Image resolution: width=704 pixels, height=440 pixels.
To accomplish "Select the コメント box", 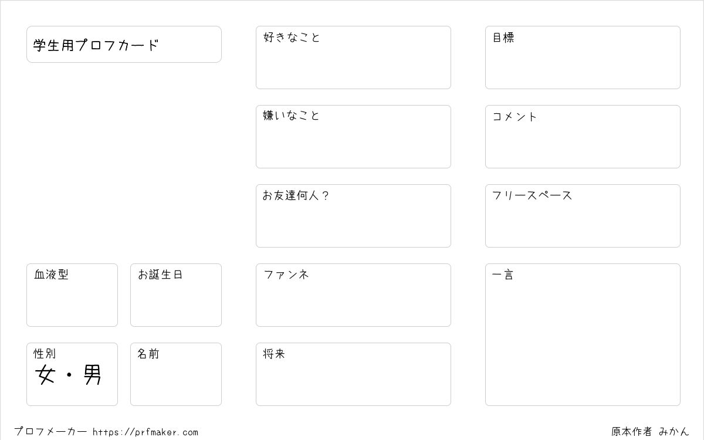I will click(x=583, y=137).
